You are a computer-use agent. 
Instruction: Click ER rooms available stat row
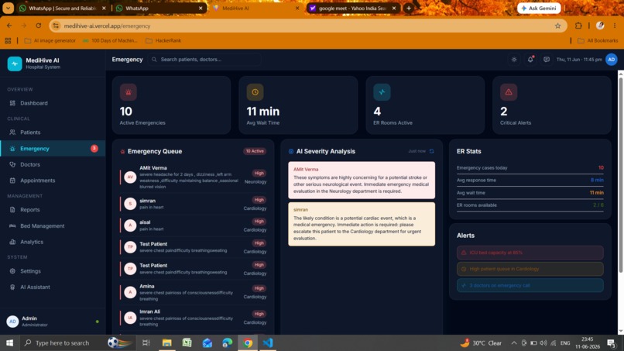tap(530, 205)
